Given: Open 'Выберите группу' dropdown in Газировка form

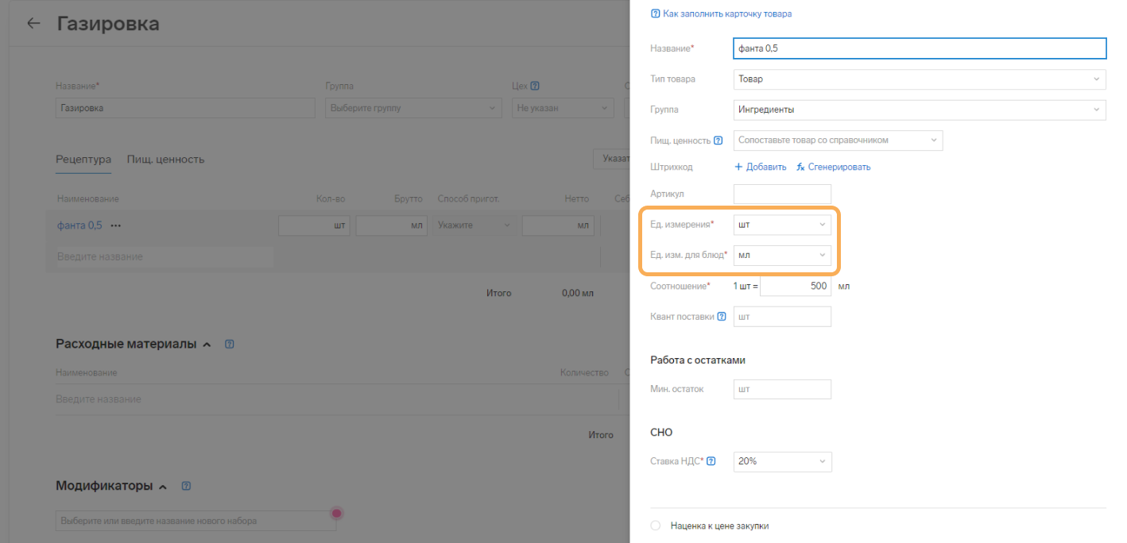Looking at the screenshot, I should [x=413, y=108].
